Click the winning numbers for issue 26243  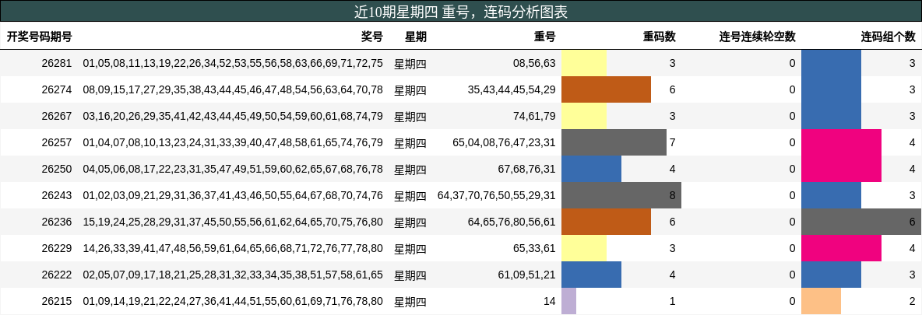pyautogui.click(x=233, y=195)
